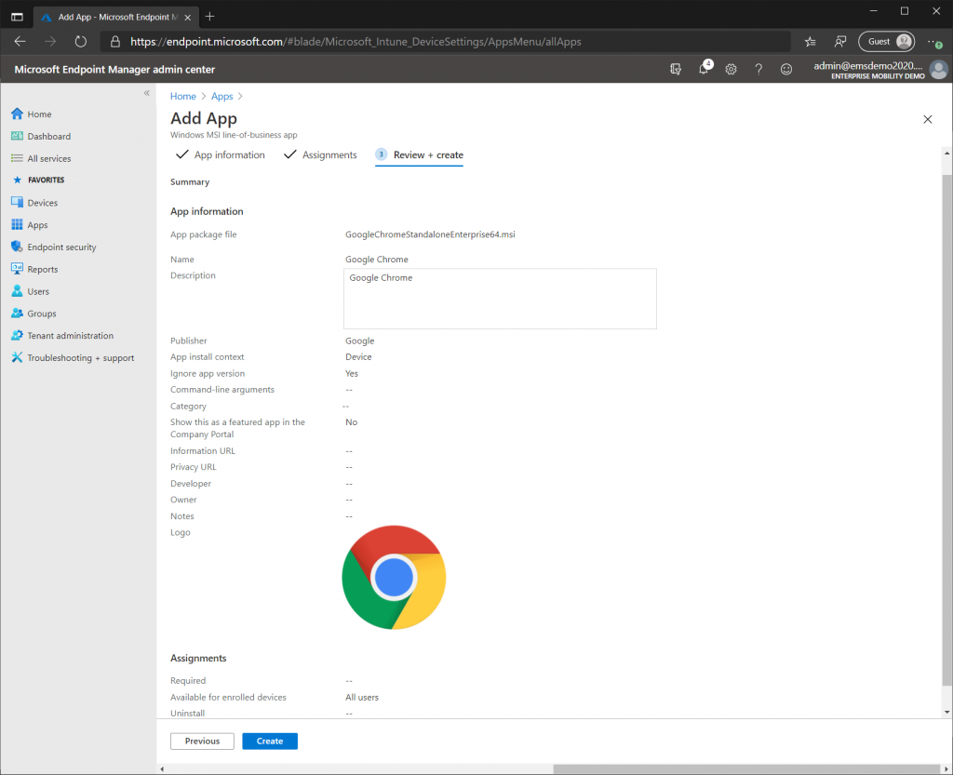Open Groups in the sidebar

[34, 314]
